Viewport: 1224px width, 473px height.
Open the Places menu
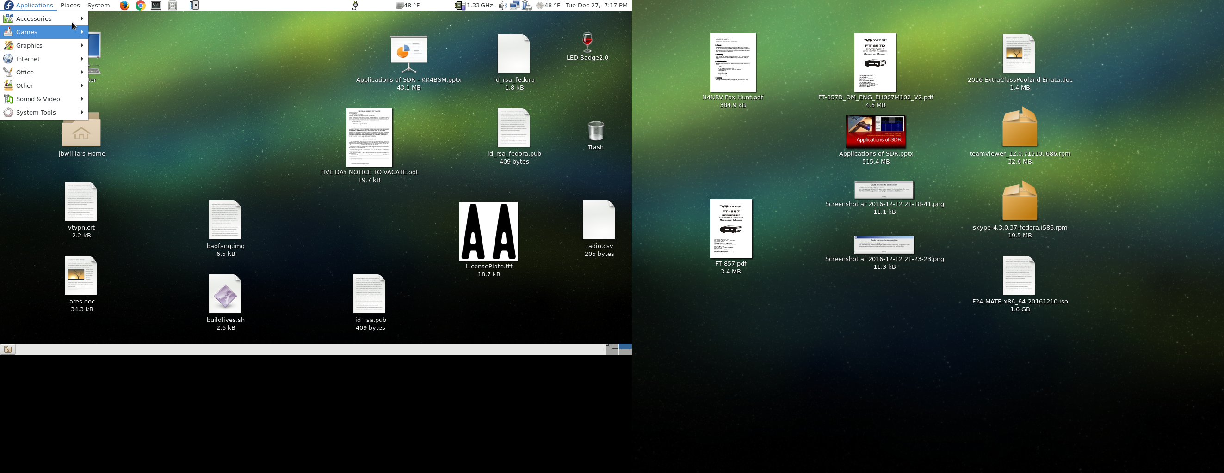tap(70, 6)
